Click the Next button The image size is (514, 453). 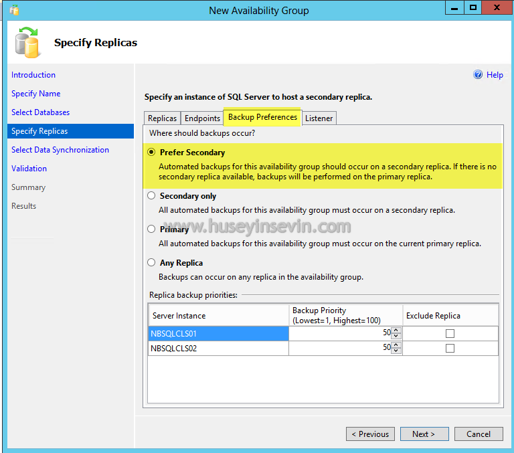[x=424, y=434]
